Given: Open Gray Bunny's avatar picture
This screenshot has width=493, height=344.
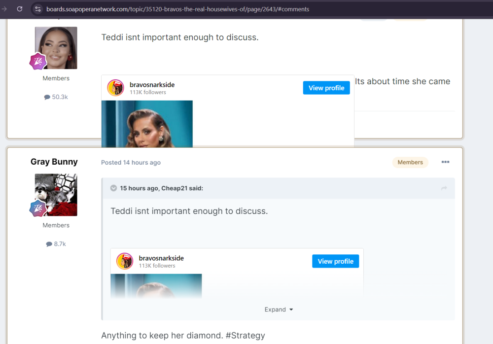Looking at the screenshot, I should [56, 194].
